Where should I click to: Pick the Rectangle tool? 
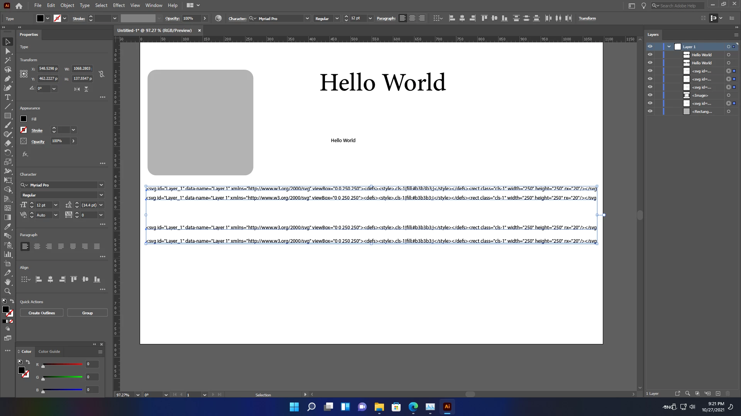coord(7,116)
